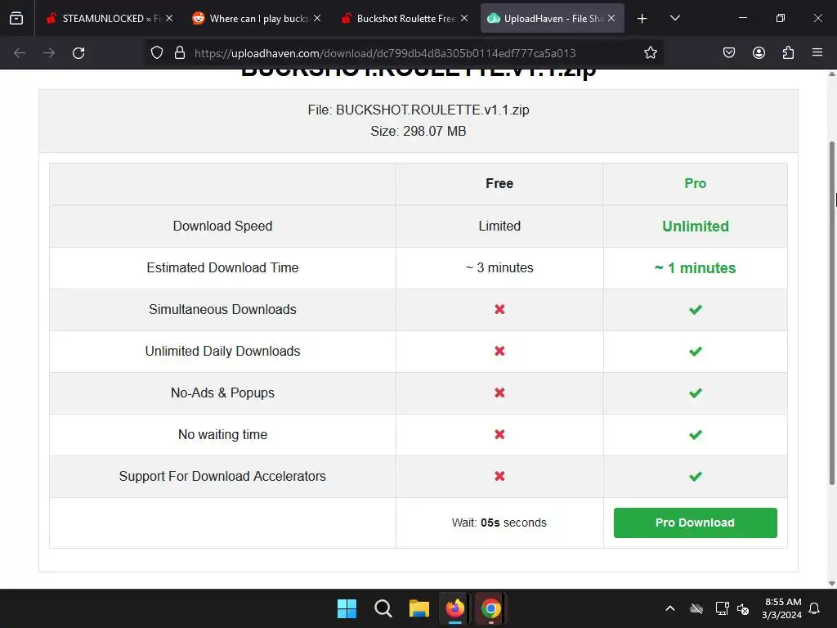Click the green 'Unlimited' speed text
The height and width of the screenshot is (628, 837).
(x=695, y=227)
